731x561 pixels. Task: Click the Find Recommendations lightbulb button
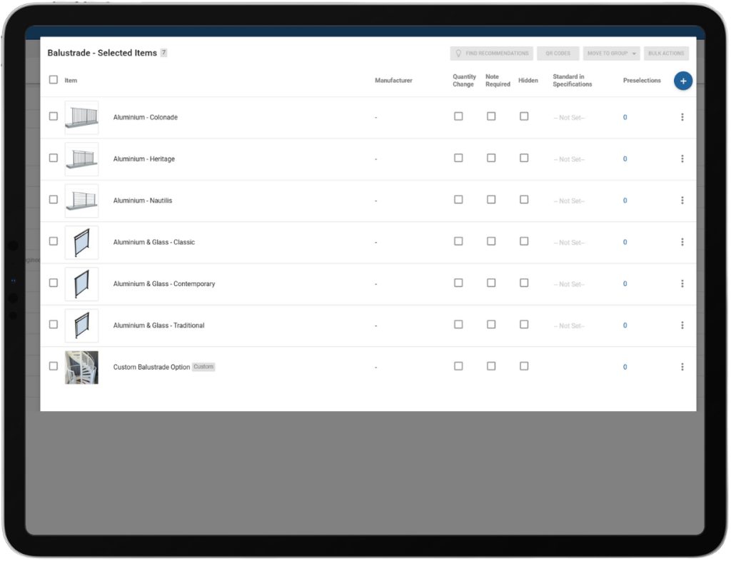click(x=491, y=54)
